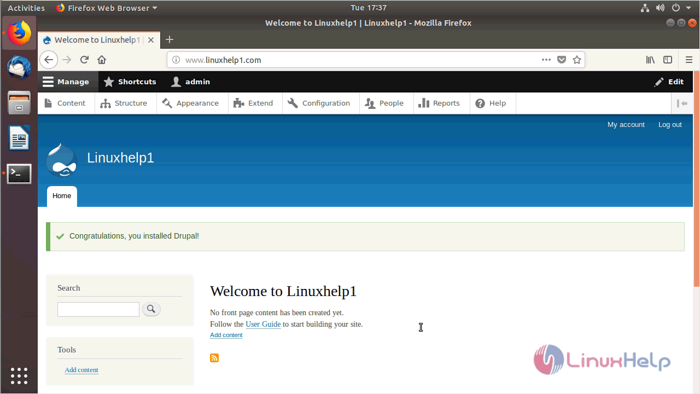Toggle the Firefox sidebar view
The height and width of the screenshot is (394, 700).
(668, 60)
